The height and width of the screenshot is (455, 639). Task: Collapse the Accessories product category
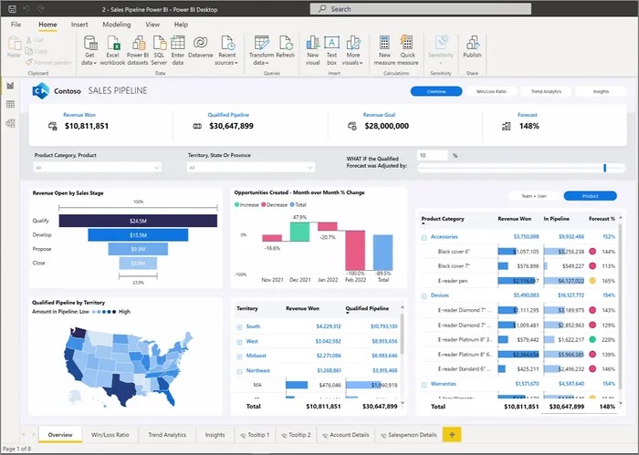pos(424,237)
